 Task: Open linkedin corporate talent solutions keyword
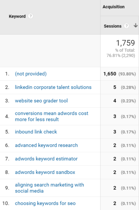pyautogui.click(x=53, y=87)
